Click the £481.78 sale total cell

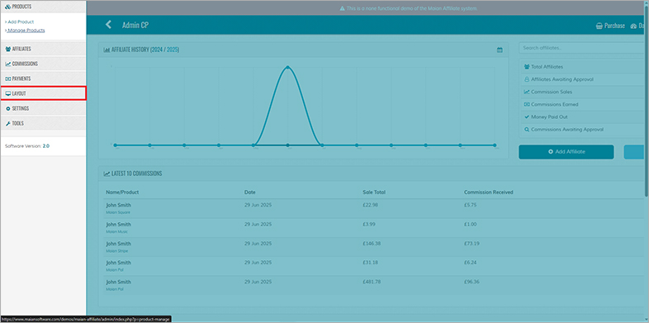coord(372,282)
